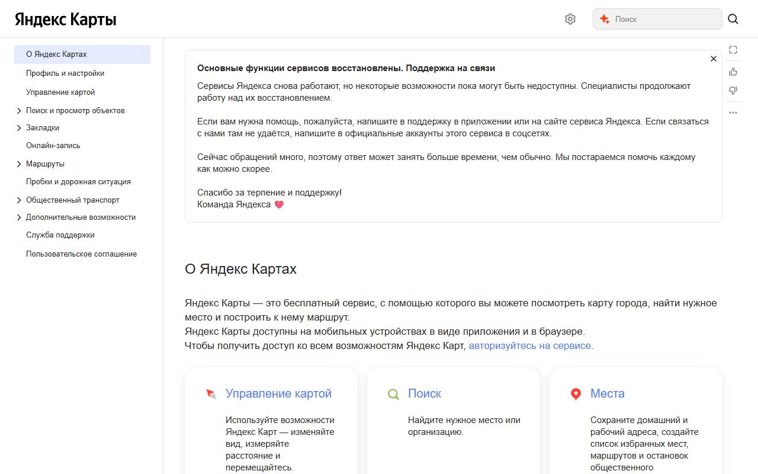Focus the Поиск search input field

click(657, 19)
